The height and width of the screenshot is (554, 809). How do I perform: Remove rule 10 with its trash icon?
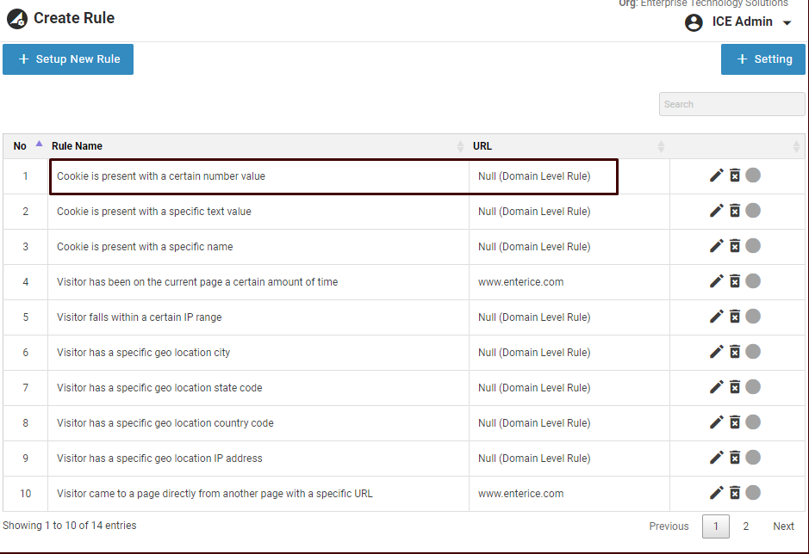click(735, 493)
